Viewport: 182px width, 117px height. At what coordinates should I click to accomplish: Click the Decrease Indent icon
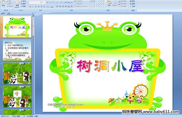pyautogui.click(x=66, y=2)
